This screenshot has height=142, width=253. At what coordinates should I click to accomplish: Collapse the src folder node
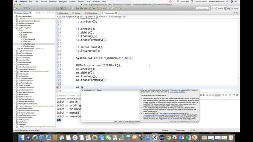pos(17,30)
